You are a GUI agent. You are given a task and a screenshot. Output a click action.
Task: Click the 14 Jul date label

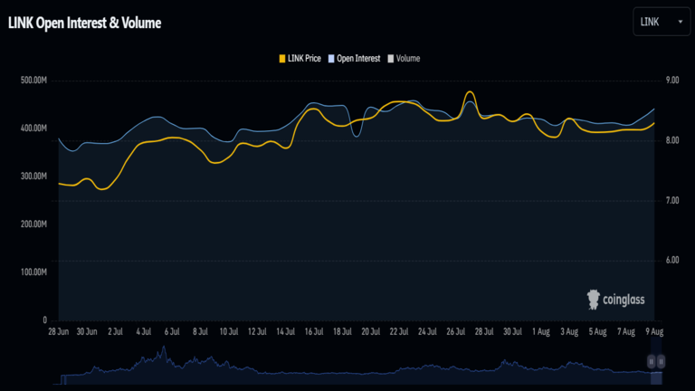coord(285,331)
